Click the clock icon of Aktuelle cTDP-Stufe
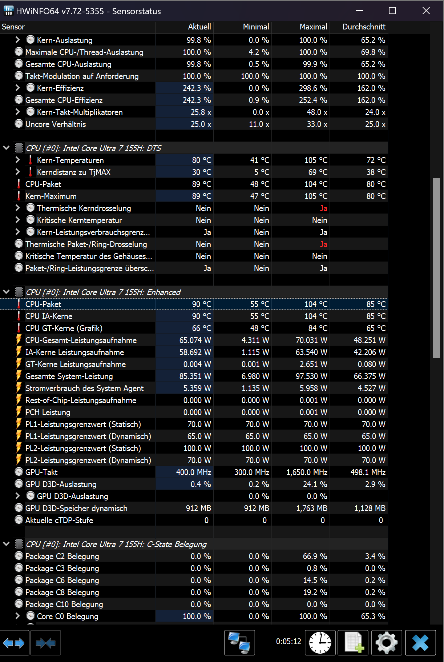The width and height of the screenshot is (444, 662). tap(19, 520)
